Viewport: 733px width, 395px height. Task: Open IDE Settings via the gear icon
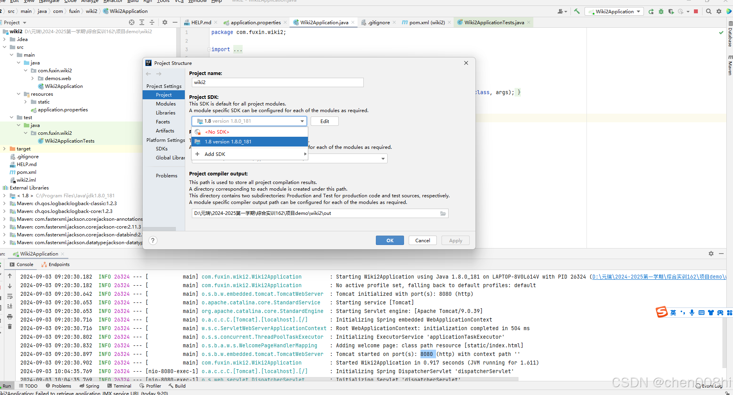click(719, 11)
